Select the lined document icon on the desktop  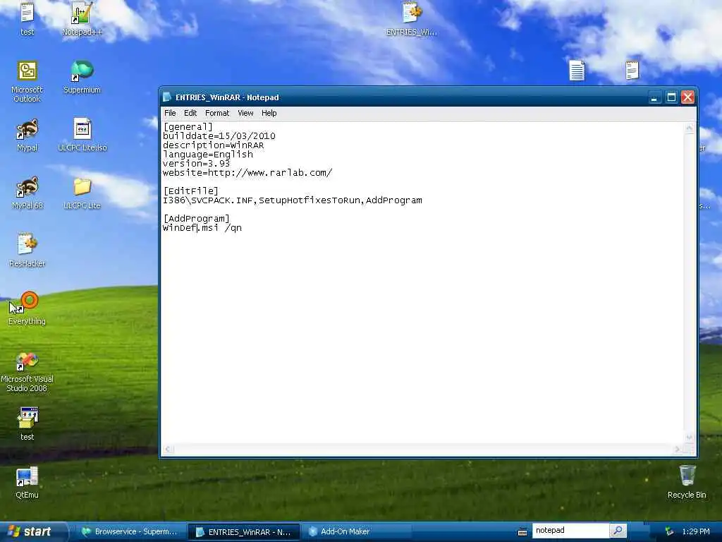pos(577,70)
